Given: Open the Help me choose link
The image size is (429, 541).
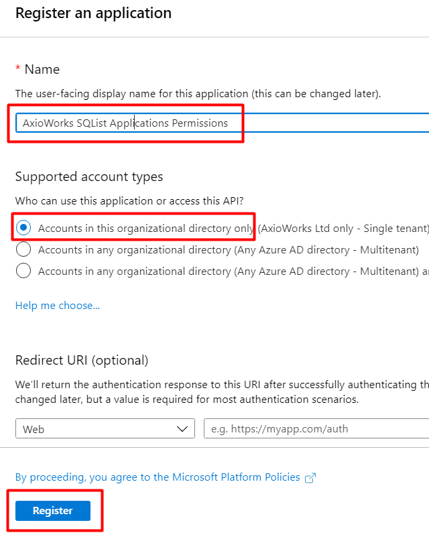Looking at the screenshot, I should [58, 305].
